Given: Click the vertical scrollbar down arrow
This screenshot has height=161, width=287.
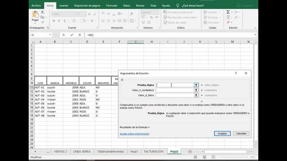Looking at the screenshot, I should pos(256,147).
